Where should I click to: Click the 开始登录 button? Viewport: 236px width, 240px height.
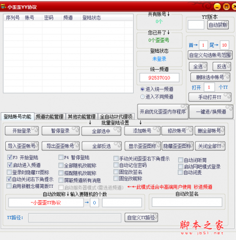pyautogui.click(x=22, y=131)
